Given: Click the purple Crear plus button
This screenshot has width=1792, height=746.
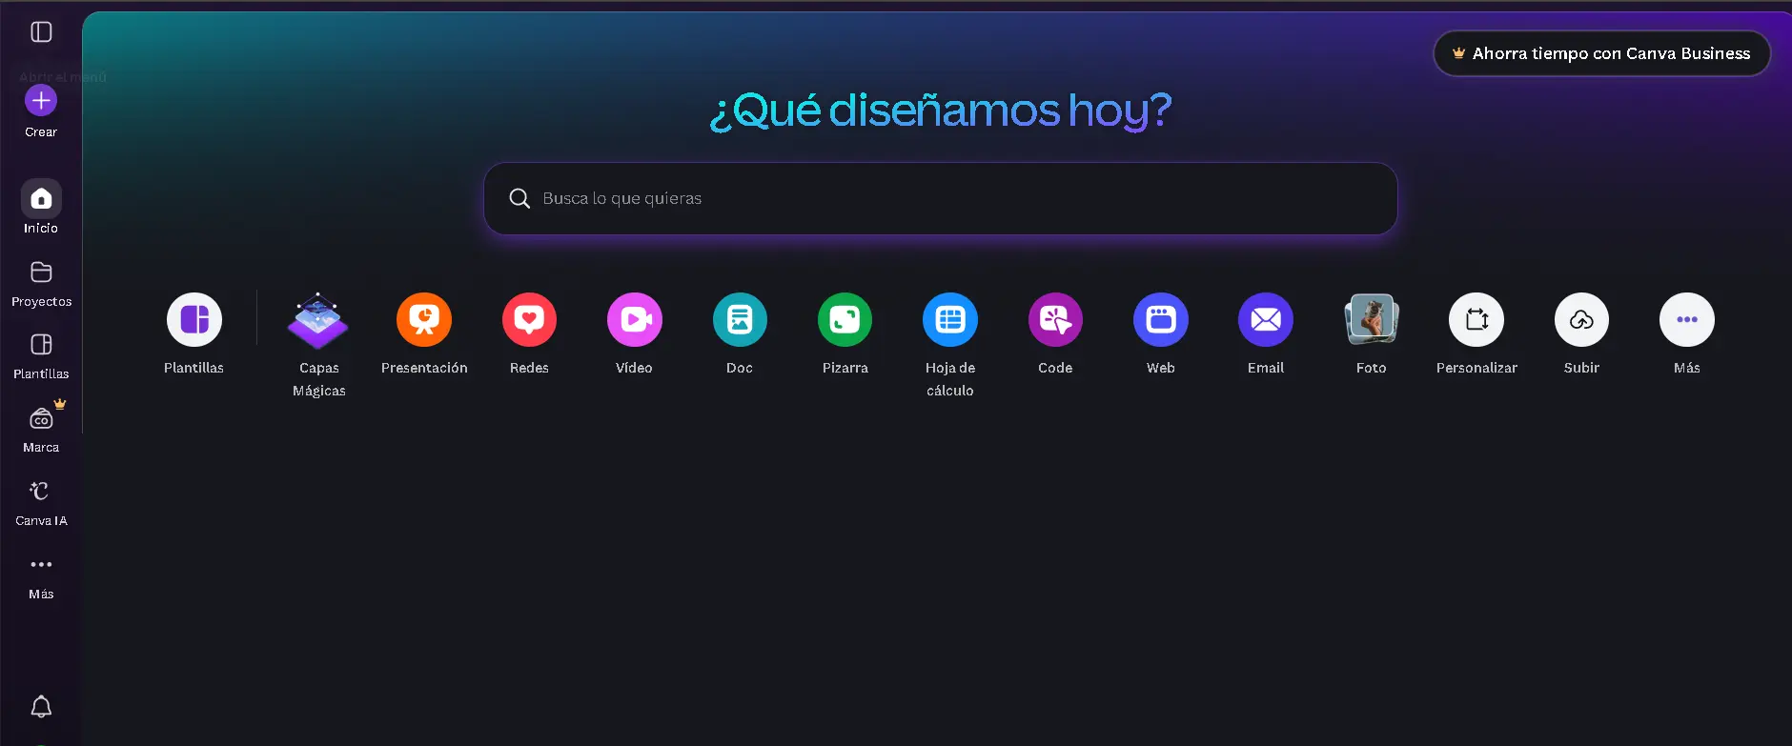Looking at the screenshot, I should [41, 100].
